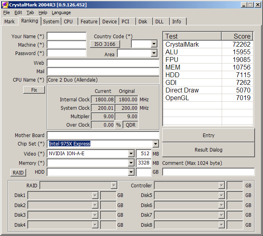Image resolution: width=263 pixels, height=236 pixels.
Task: Click the Memory size 3328 MB field
Action: point(143,162)
